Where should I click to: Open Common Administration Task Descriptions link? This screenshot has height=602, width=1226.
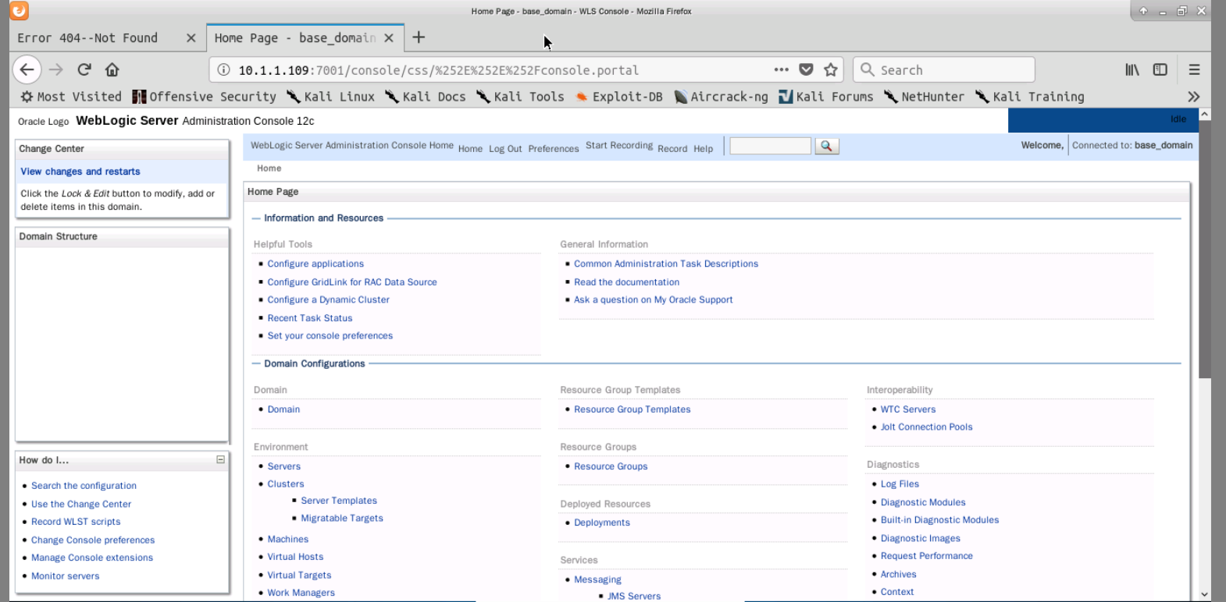click(x=666, y=264)
